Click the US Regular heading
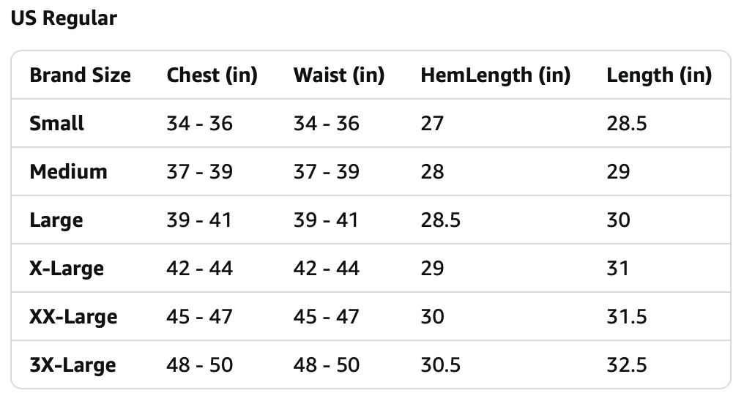Viewport: 744px width, 404px height. pyautogui.click(x=64, y=19)
